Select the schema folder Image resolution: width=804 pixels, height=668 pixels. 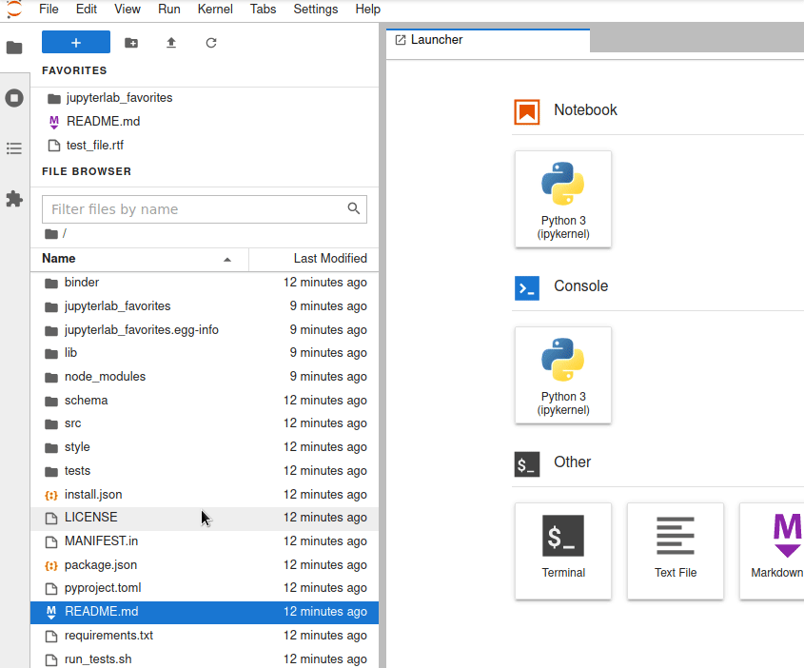click(204, 401)
